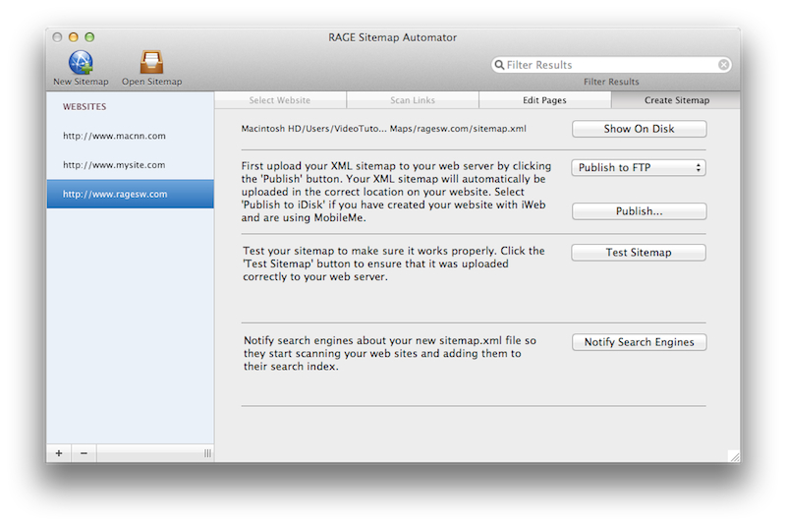This screenshot has width=786, height=526.
Task: Click the yellow minimize window button
Action: click(x=73, y=37)
